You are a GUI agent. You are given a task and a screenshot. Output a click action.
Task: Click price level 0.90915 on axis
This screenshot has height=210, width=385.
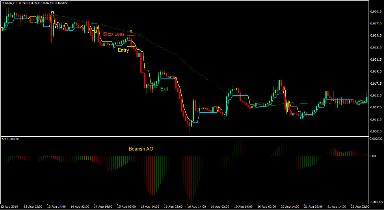[x=376, y=132]
